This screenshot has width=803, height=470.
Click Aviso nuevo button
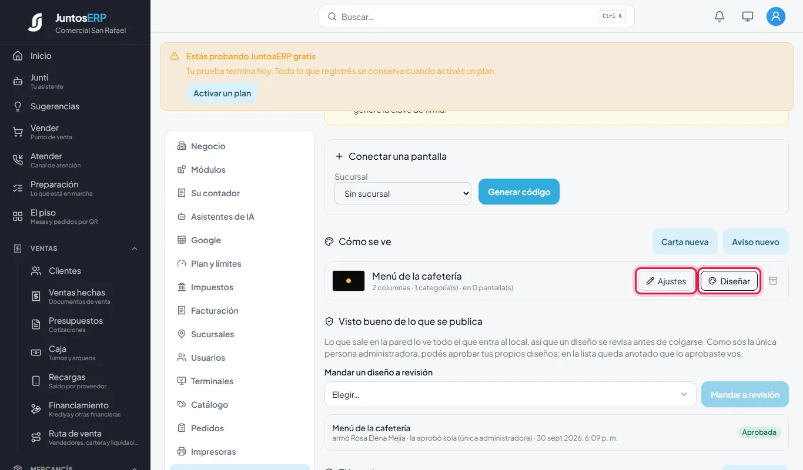point(755,241)
